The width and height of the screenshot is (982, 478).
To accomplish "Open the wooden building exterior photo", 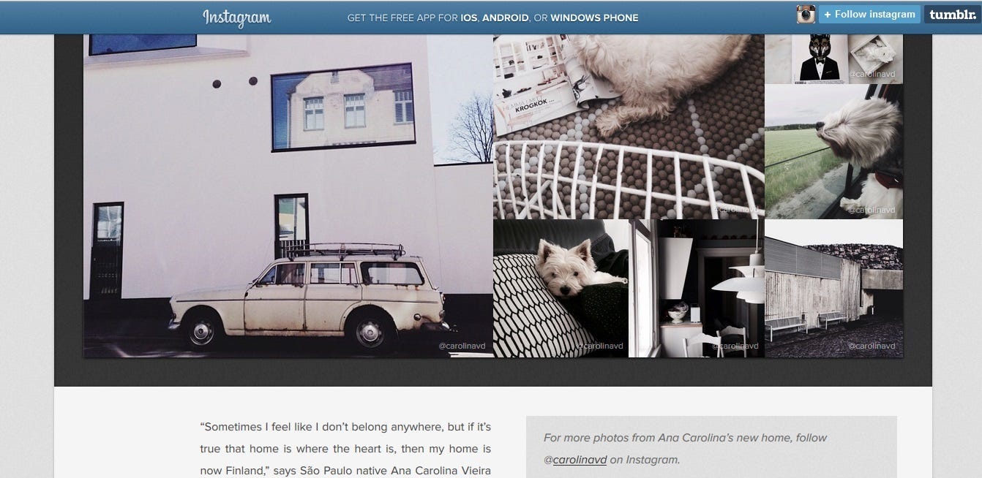I will click(x=833, y=288).
